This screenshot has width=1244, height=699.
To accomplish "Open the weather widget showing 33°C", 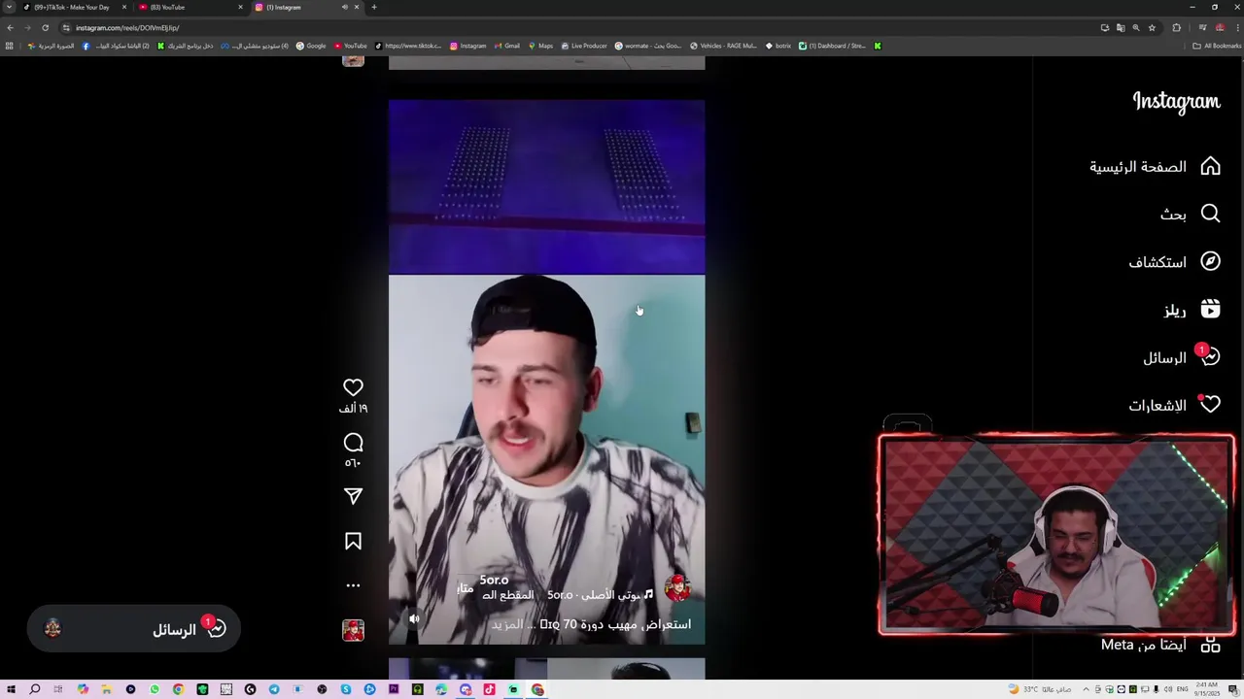I will [1041, 689].
